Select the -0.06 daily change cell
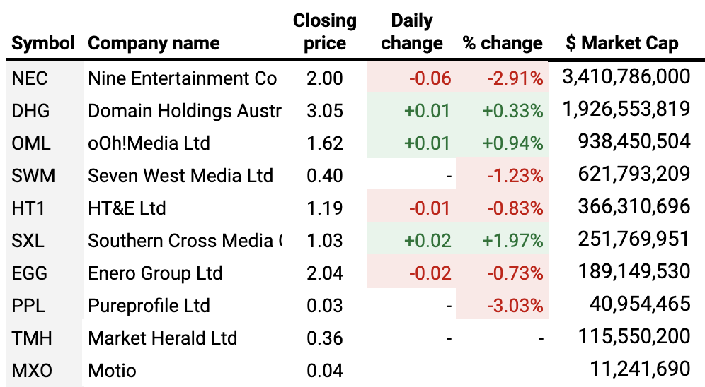Viewport: 705px width, 387px height. tap(430, 78)
